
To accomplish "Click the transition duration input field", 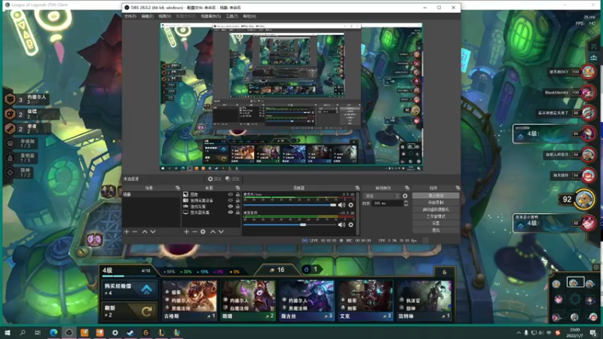I will click(x=387, y=203).
